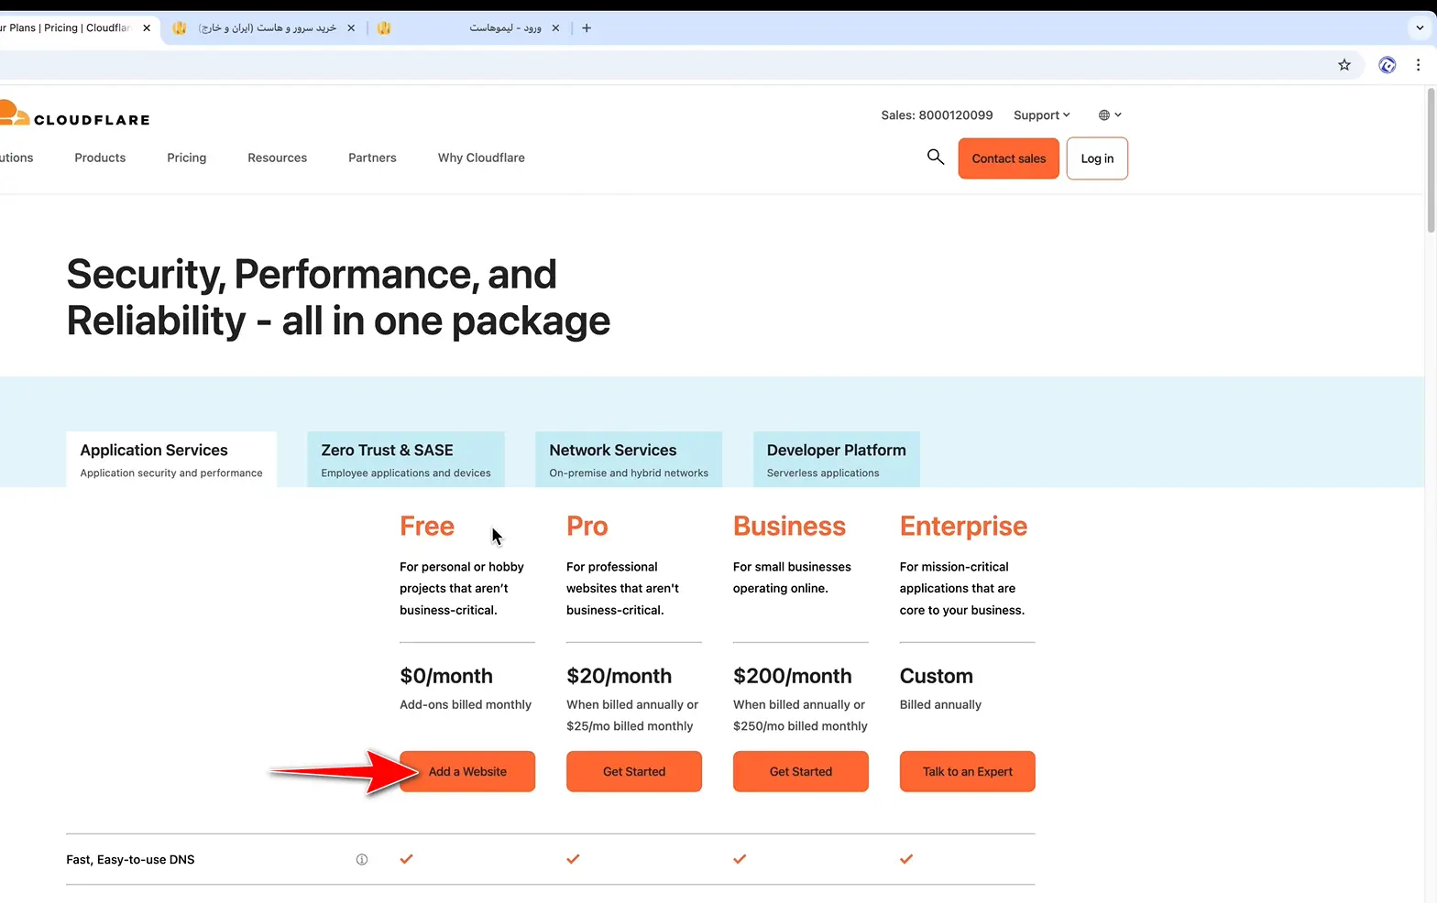Click Get Started under Pro plan
This screenshot has width=1437, height=903.
pyautogui.click(x=634, y=772)
